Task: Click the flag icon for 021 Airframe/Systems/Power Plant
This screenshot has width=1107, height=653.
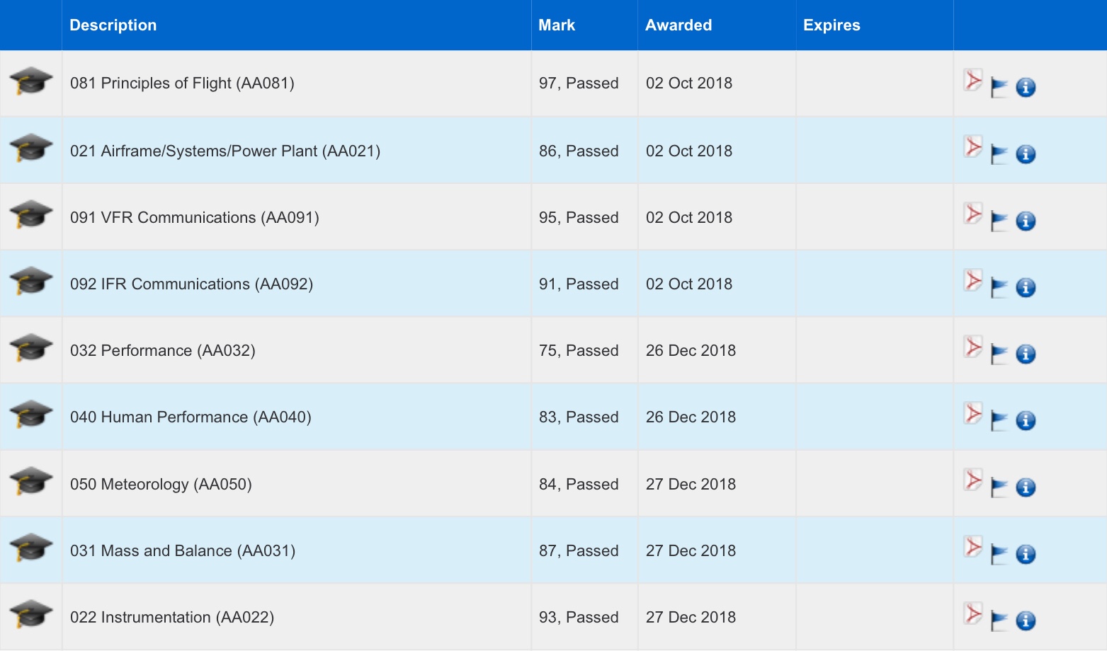Action: 999,154
